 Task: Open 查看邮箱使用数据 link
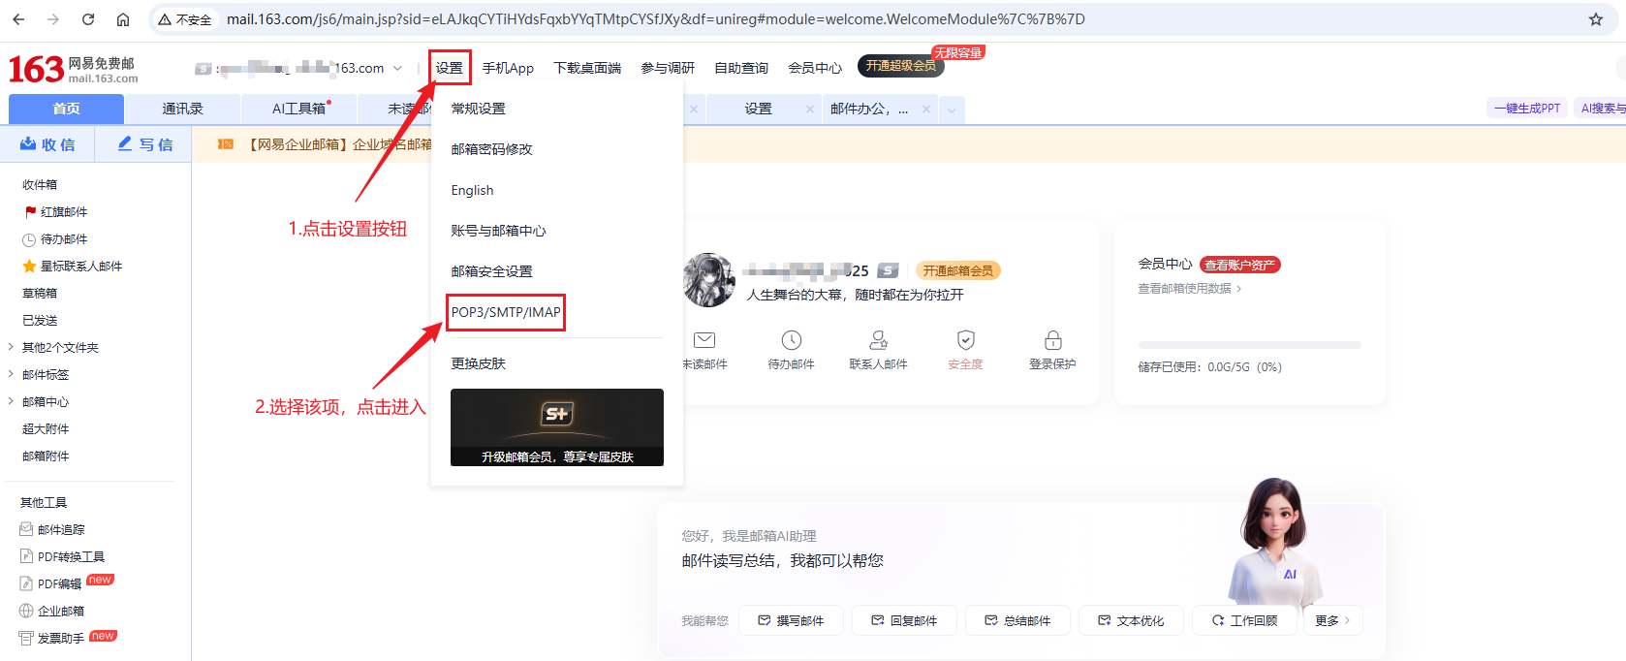click(1189, 288)
